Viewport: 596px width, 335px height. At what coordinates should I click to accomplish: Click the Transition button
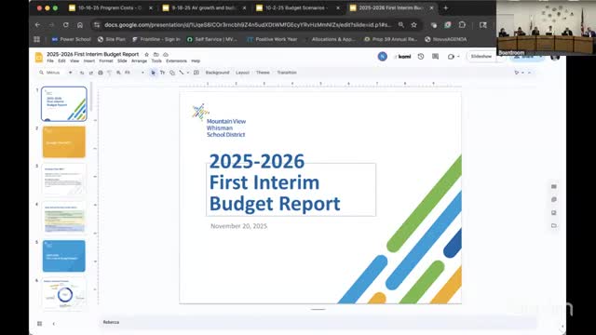[287, 73]
